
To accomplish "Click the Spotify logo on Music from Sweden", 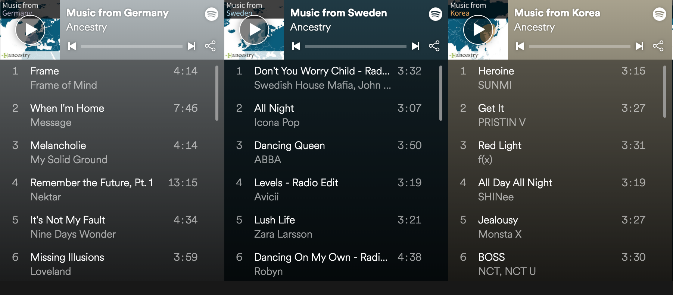I will click(x=434, y=14).
